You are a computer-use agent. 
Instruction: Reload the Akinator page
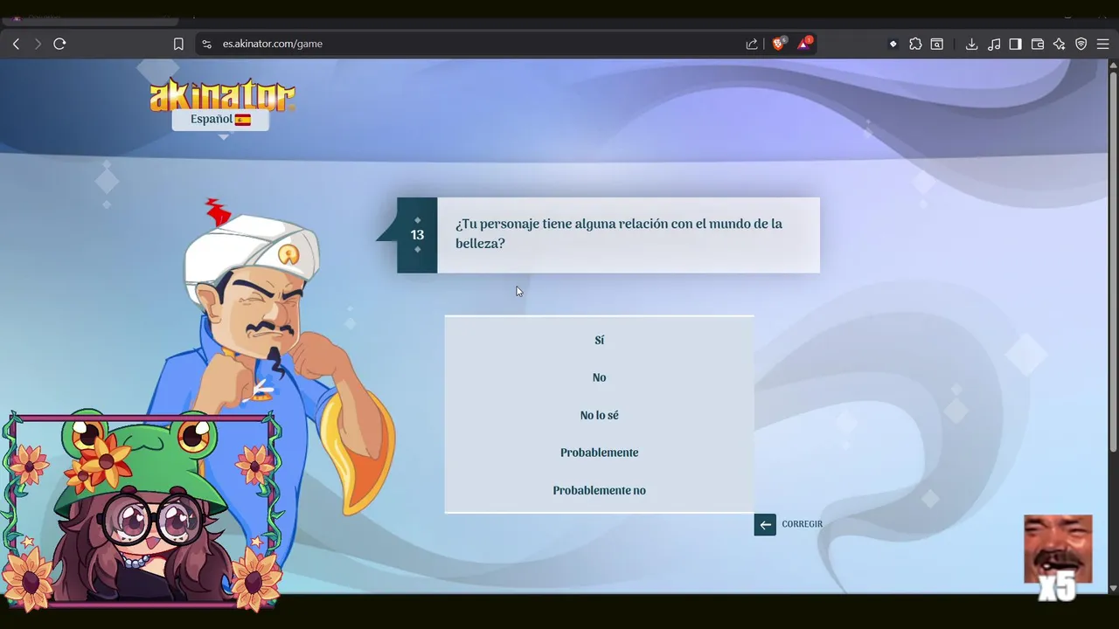(x=59, y=44)
